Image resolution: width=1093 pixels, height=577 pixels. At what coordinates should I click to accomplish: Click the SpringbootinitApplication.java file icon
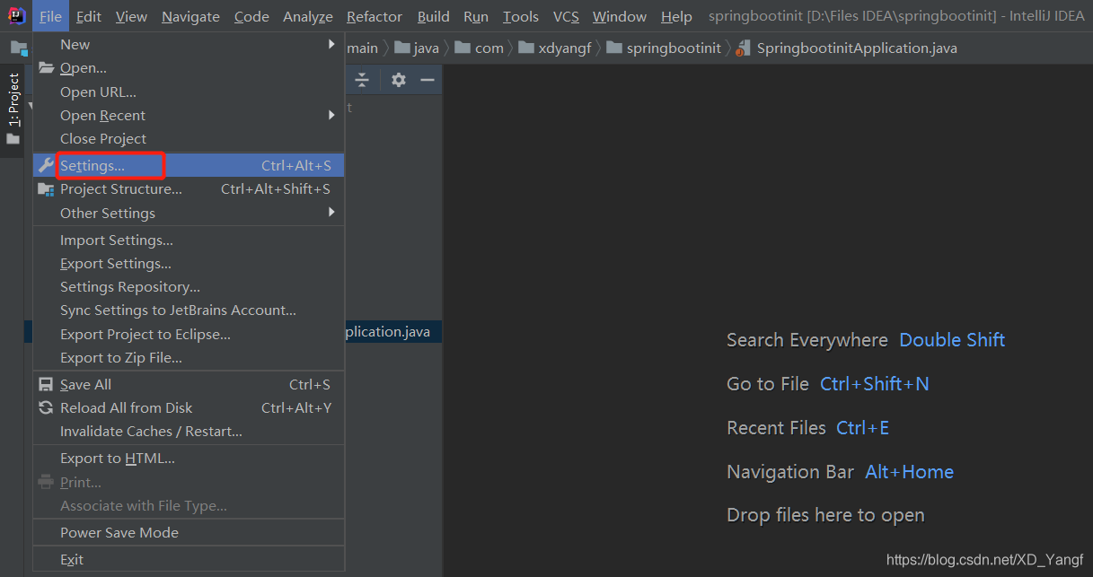[743, 48]
